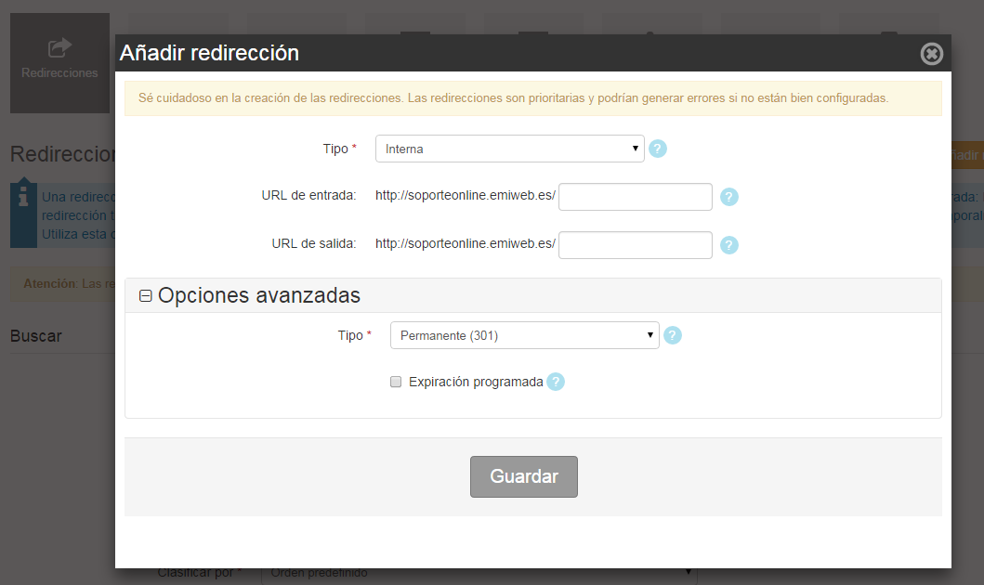Focus the URL de salida input field

635,245
